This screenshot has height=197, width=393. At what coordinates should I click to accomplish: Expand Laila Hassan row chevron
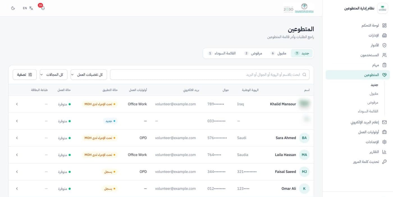[17, 155]
